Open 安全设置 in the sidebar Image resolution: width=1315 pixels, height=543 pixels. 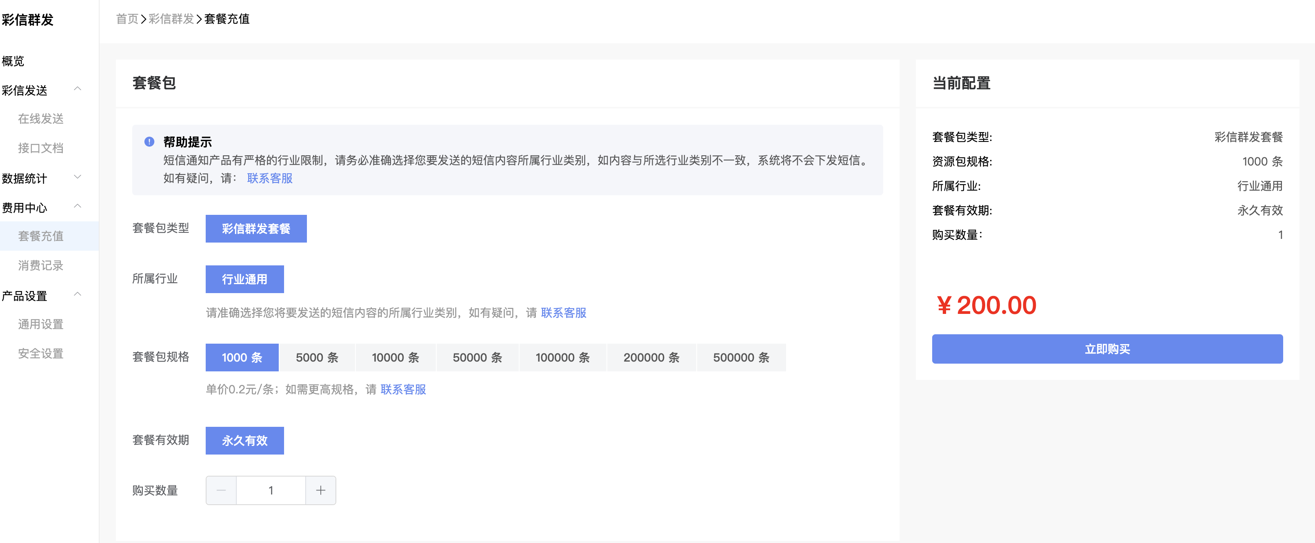[x=41, y=354]
